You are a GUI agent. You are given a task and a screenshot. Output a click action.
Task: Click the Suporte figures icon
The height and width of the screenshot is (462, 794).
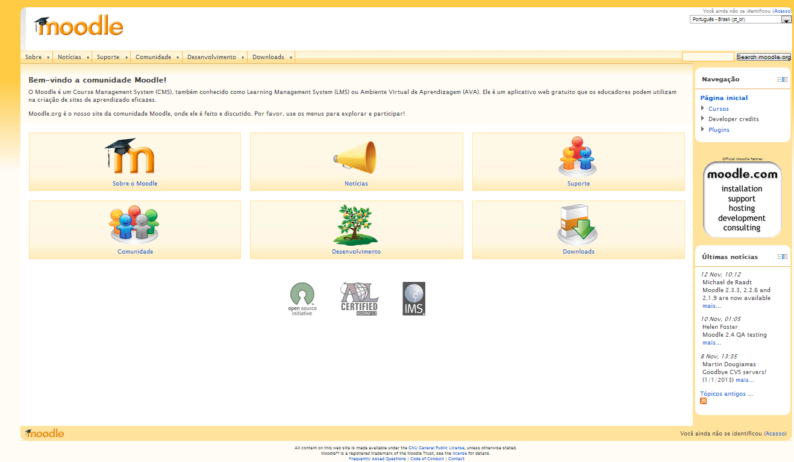pyautogui.click(x=578, y=156)
